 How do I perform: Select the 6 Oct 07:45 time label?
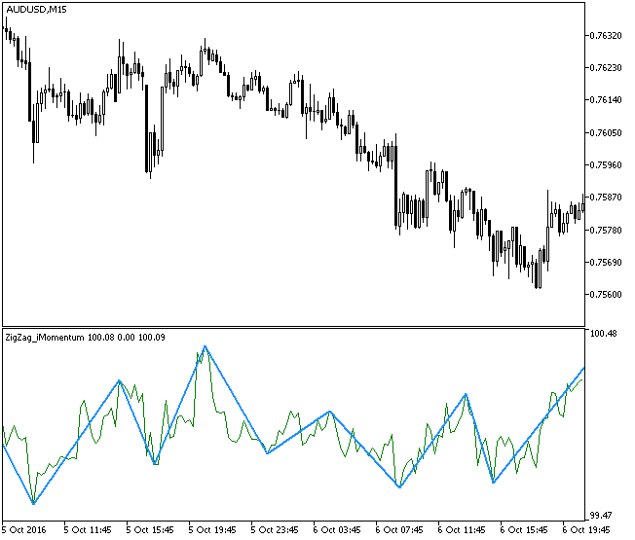[401, 530]
